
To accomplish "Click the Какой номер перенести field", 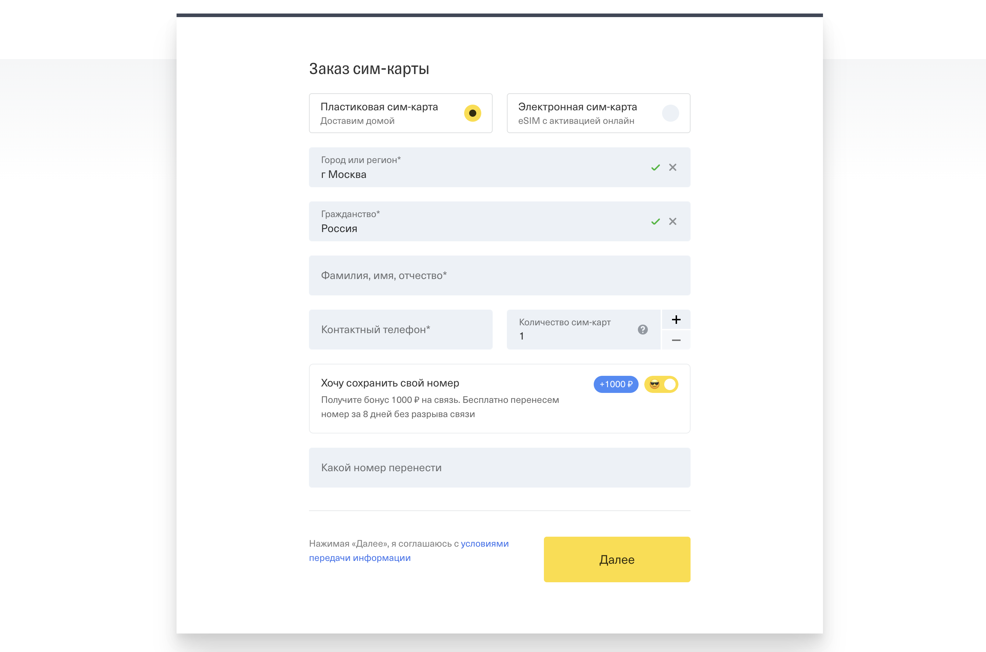I will (499, 467).
